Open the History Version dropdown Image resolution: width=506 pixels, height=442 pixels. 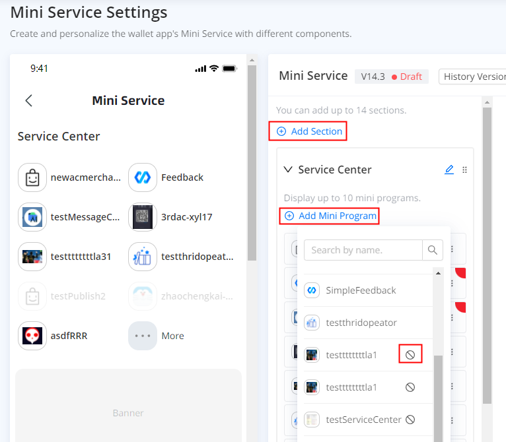click(x=473, y=77)
